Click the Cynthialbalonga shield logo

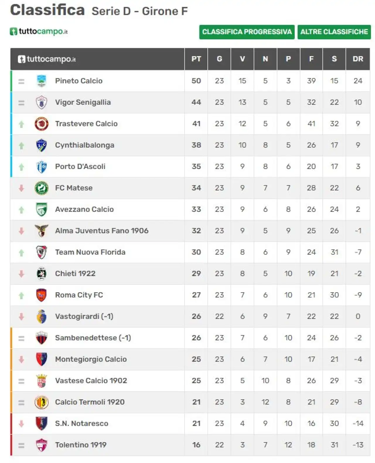(x=42, y=145)
